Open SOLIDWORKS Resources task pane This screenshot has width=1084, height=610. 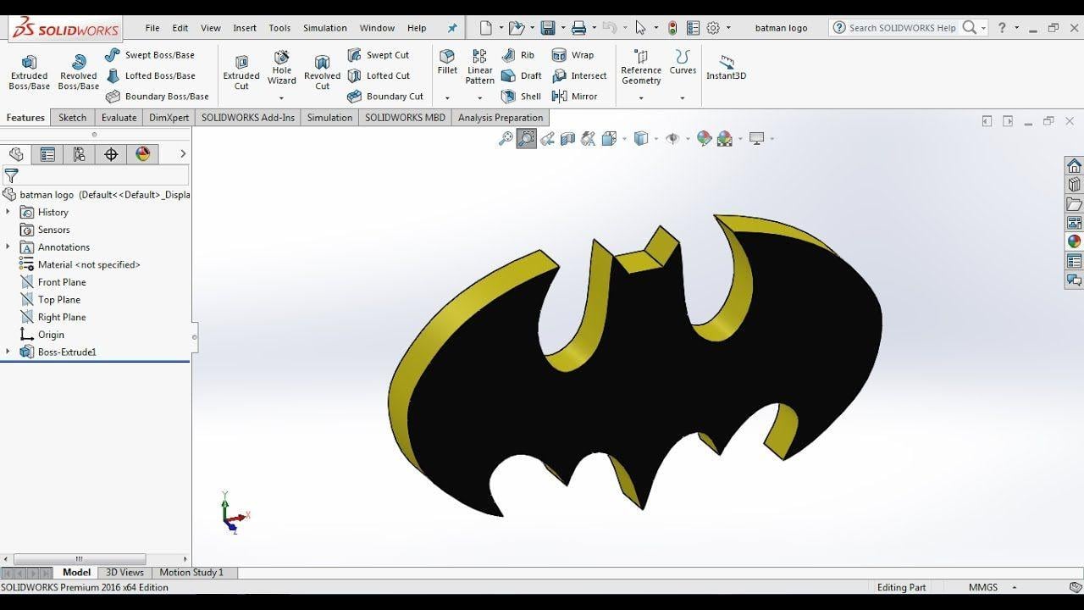coord(1074,165)
